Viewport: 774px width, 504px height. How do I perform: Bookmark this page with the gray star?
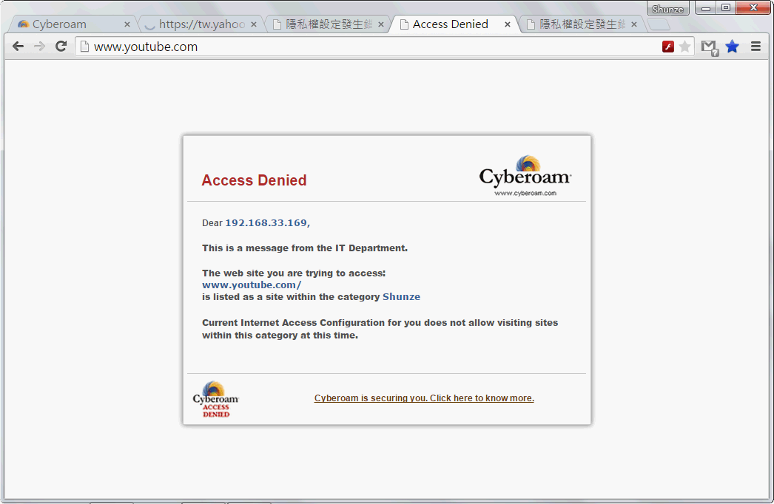point(684,47)
